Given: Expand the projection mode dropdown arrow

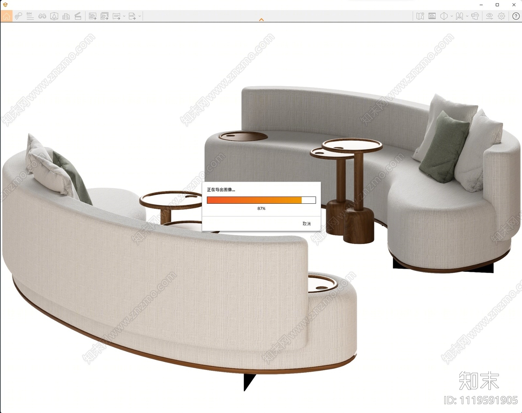Looking at the screenshot, I should [x=452, y=16].
